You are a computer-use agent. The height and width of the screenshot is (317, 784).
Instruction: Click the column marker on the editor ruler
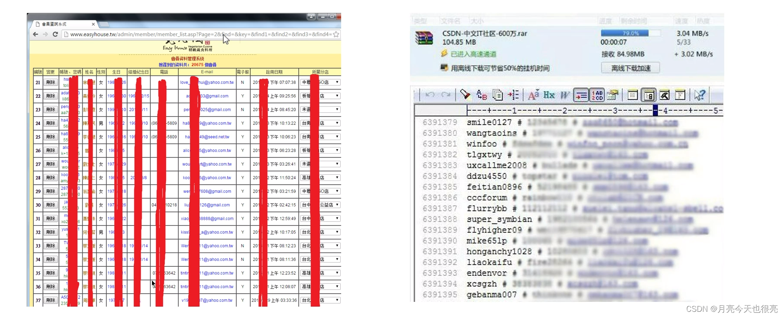[655, 111]
